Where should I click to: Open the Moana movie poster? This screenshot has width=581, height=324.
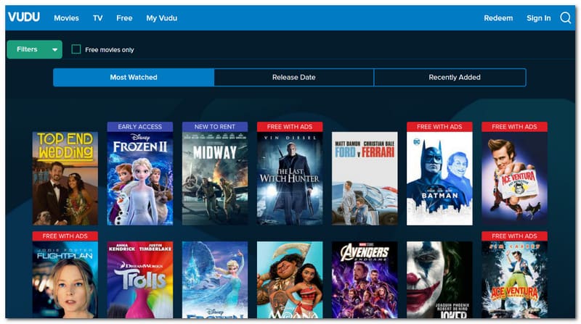tap(290, 280)
